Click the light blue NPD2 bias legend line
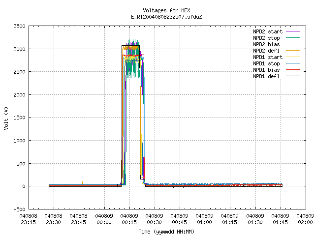The height and width of the screenshot is (236, 315). [293, 44]
